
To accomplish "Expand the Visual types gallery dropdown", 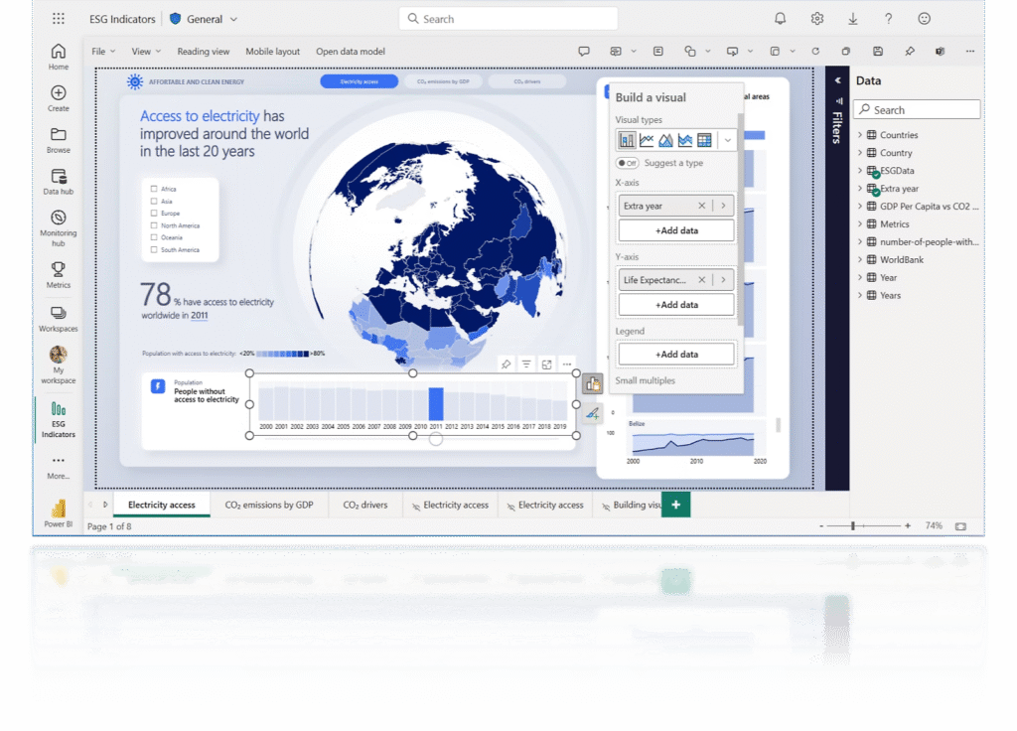I will [728, 140].
